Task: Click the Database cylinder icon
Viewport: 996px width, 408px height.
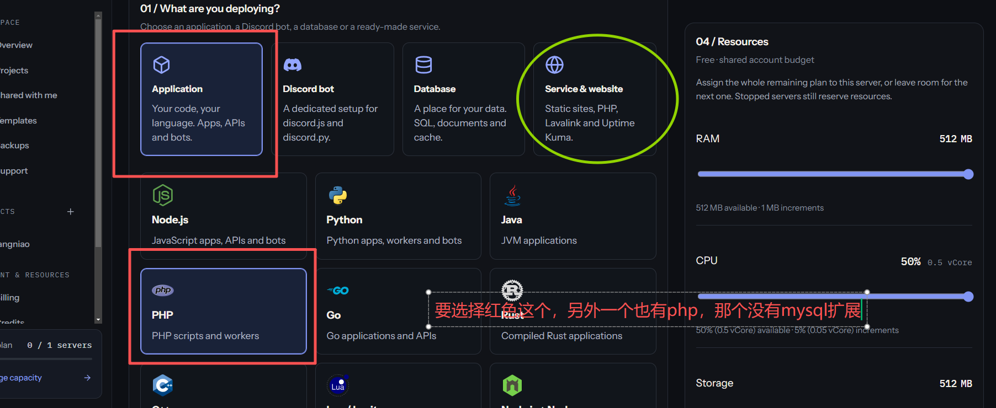Action: tap(423, 65)
